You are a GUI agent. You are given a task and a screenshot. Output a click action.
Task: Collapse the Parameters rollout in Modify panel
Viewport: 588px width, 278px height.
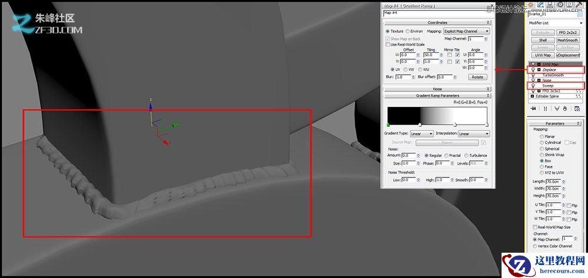point(554,123)
